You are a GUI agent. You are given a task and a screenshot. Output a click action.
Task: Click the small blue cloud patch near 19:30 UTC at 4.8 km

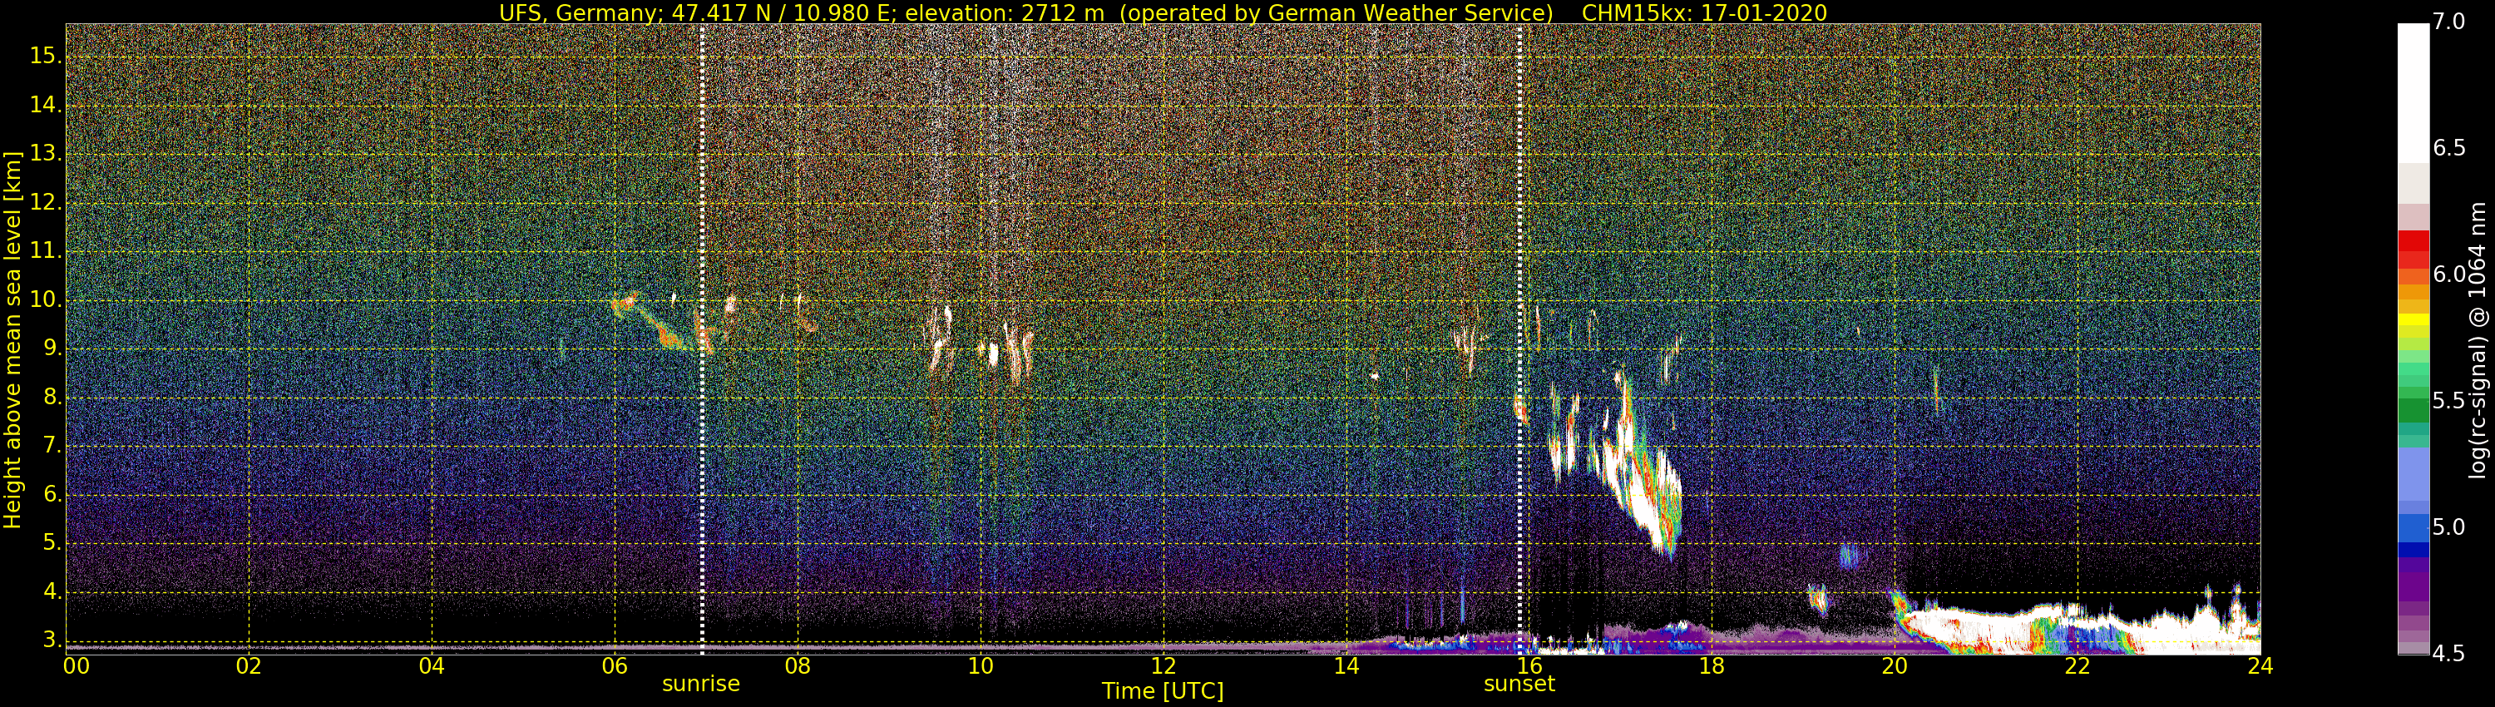pos(1850,556)
